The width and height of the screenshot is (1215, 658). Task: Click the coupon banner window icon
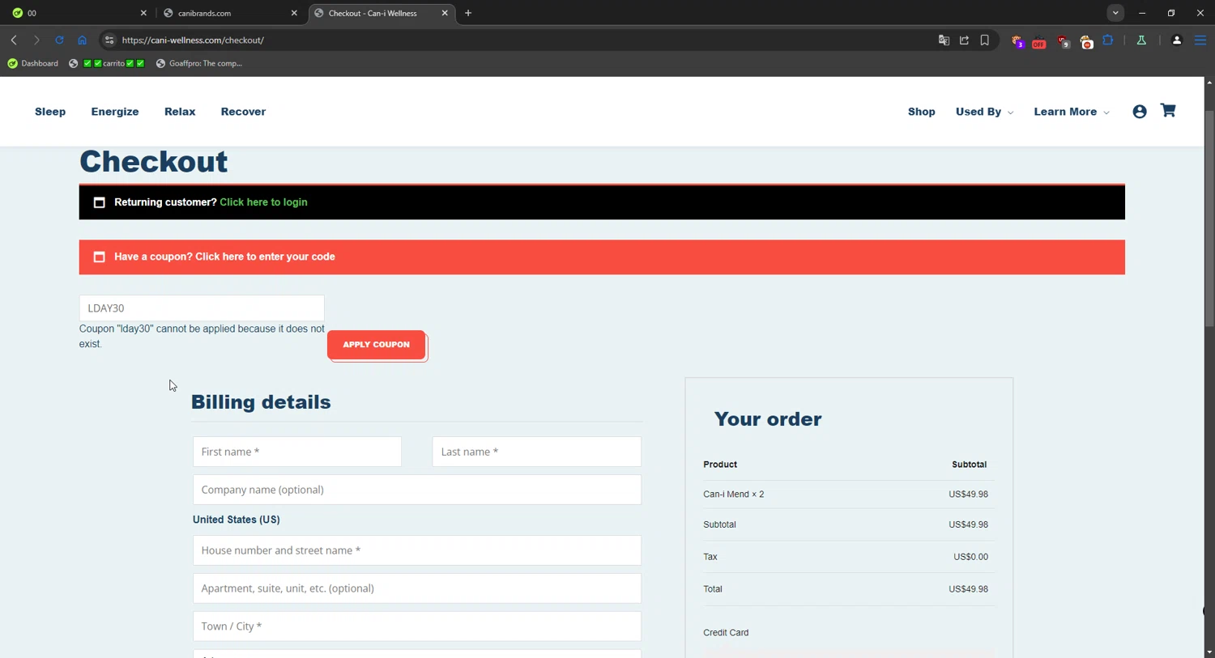click(x=100, y=257)
